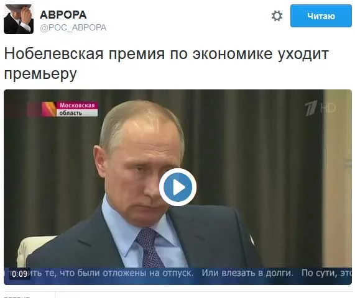Click the word премьеру in the tweet
Screen dimensions: 355x298
click(40, 73)
